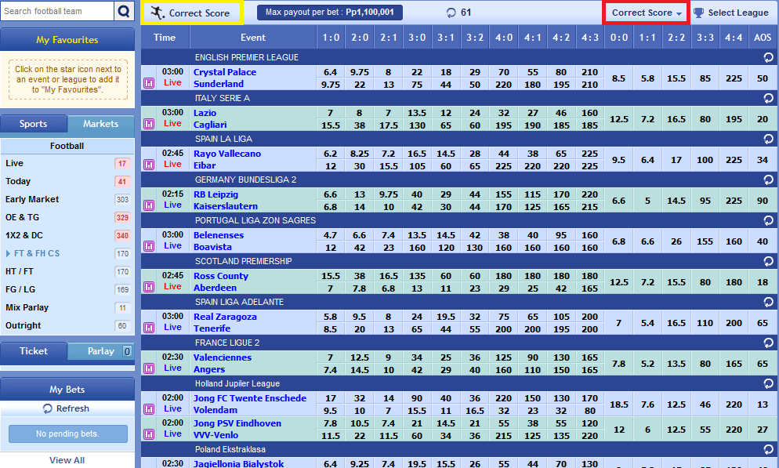Screen dimensions: 779x468
Task: Open statistics icon for Jong PSV Eindhoven match
Action: [149, 434]
